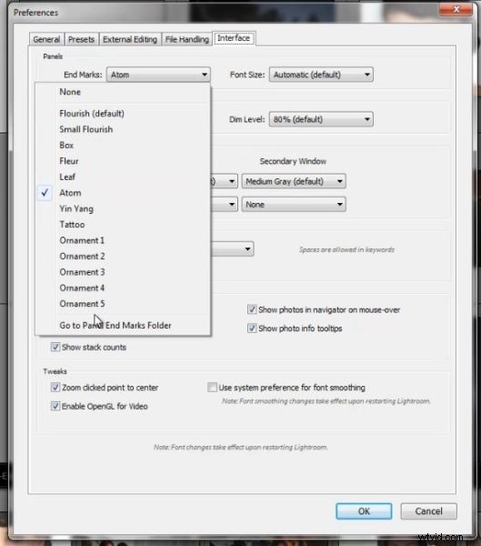Select Fleur end mark

point(123,161)
